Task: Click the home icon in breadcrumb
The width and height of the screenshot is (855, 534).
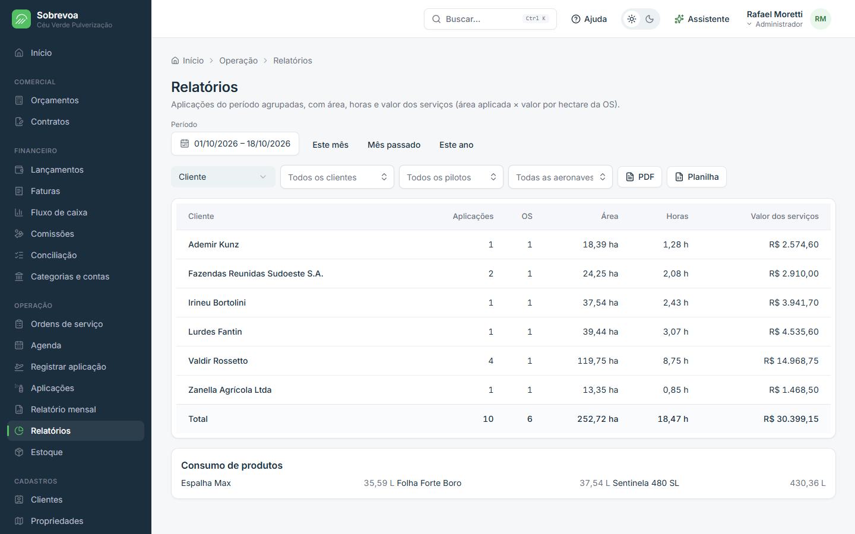Action: coord(175,61)
